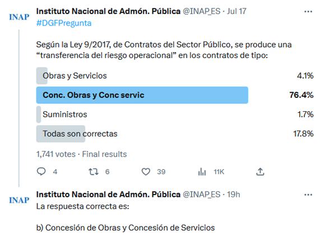The width and height of the screenshot is (320, 237).
Task: Select the Suministros poll option
Action: pyautogui.click(x=175, y=115)
